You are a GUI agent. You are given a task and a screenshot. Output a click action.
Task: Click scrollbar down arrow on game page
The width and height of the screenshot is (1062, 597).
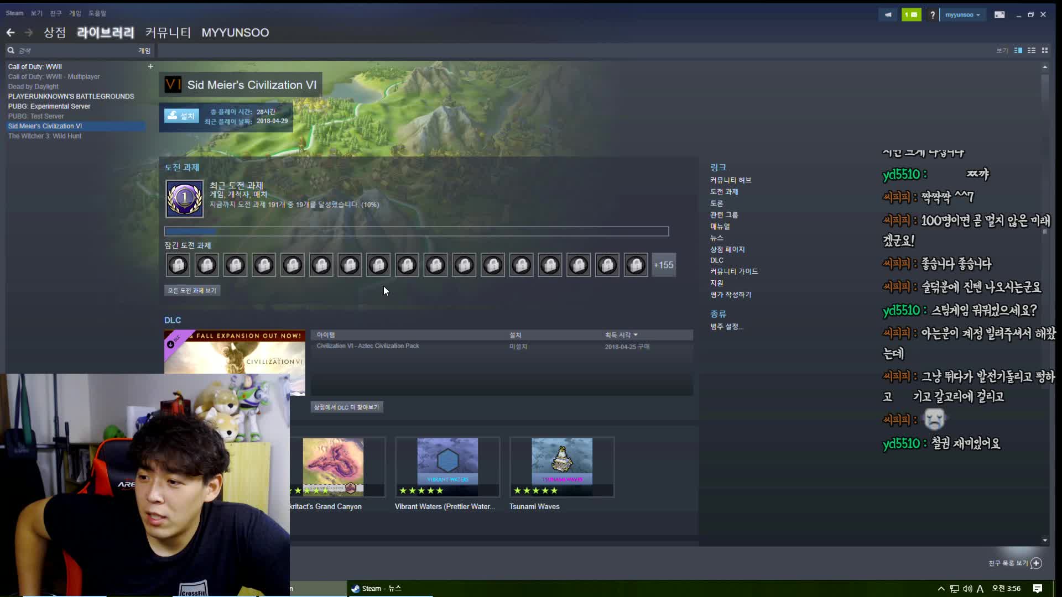pyautogui.click(x=1045, y=540)
